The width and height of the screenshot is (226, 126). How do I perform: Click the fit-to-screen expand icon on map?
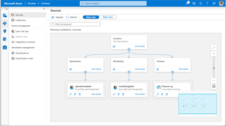(x=214, y=48)
